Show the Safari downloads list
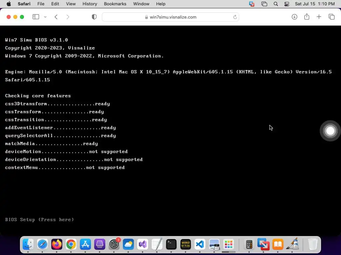The height and width of the screenshot is (255, 341). 294,17
